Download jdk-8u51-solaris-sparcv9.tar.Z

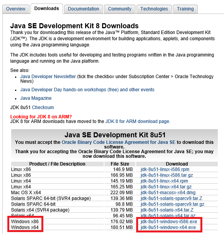click(x=171, y=198)
